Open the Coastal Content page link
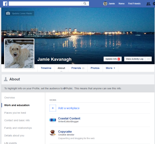 point(69,118)
